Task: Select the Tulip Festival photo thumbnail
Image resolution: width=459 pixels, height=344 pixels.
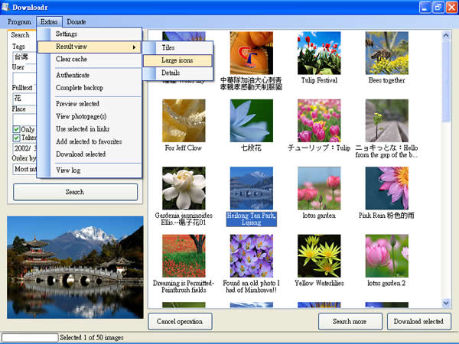Action: coord(319,53)
